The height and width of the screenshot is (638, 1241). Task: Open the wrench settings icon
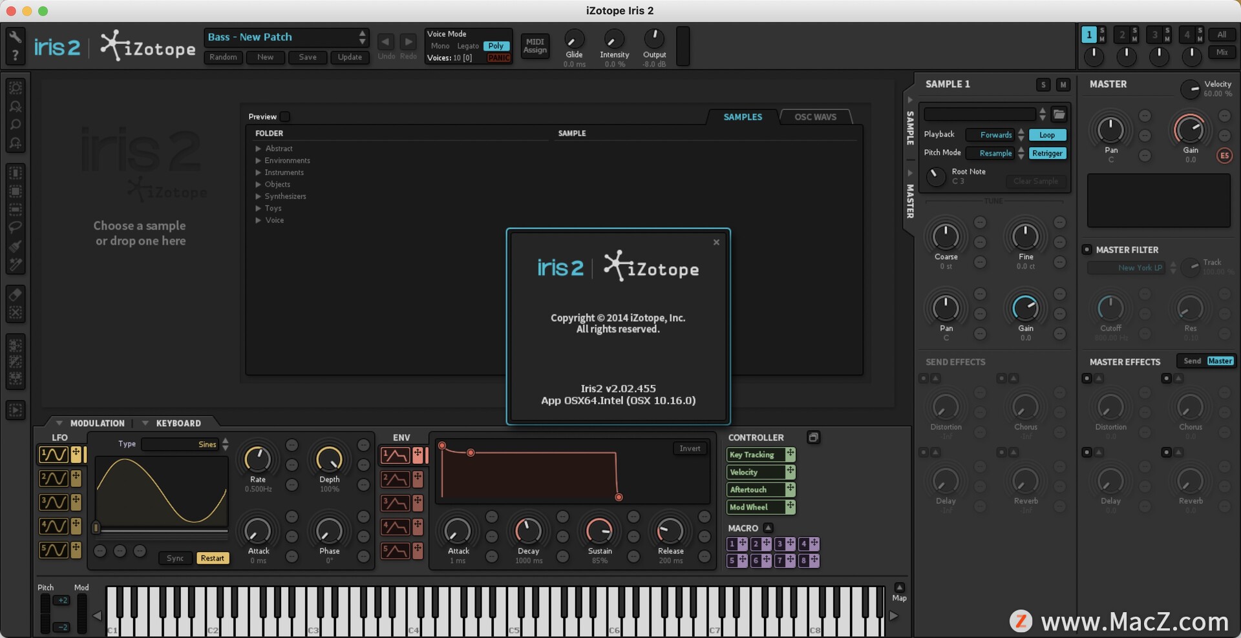tap(16, 37)
